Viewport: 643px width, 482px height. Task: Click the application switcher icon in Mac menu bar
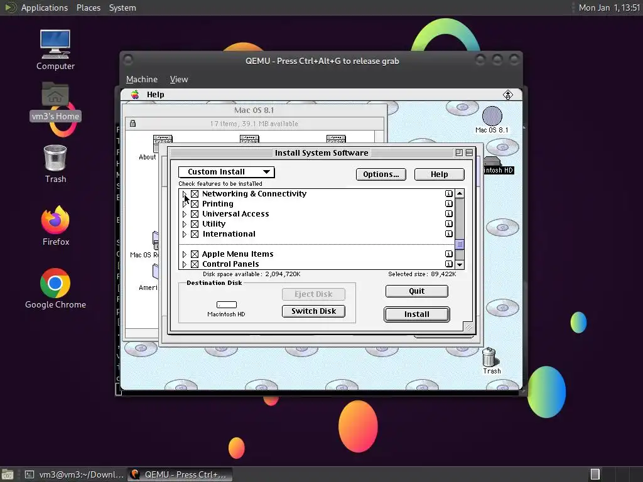[x=507, y=95]
